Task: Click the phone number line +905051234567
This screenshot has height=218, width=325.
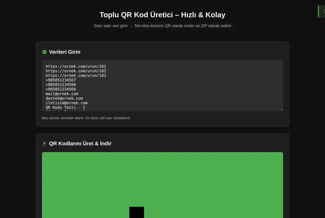Action: click(x=61, y=80)
